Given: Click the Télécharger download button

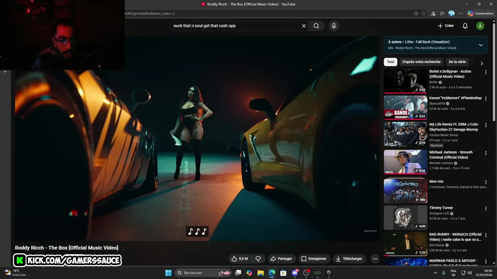Looking at the screenshot, I should point(349,258).
